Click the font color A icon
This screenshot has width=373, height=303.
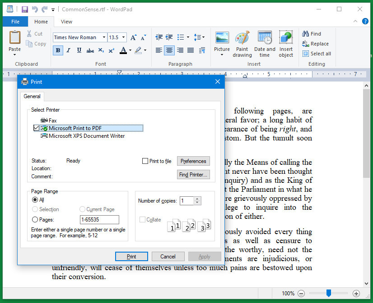pos(123,50)
